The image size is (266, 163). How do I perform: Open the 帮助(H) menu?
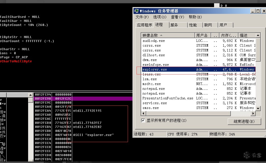(195, 17)
